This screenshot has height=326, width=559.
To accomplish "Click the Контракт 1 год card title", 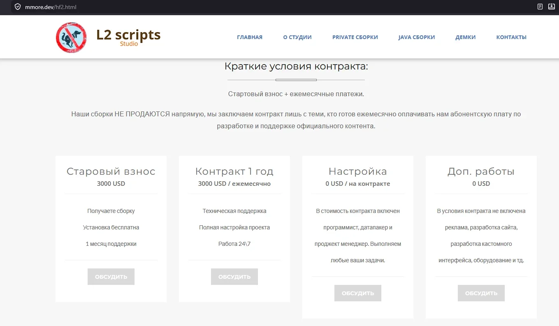I will tap(234, 171).
